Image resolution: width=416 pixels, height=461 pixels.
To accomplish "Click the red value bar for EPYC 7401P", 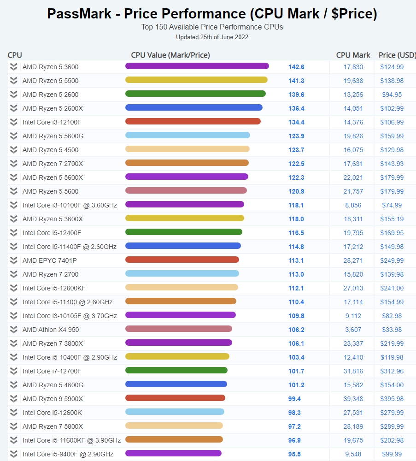I will tap(182, 259).
